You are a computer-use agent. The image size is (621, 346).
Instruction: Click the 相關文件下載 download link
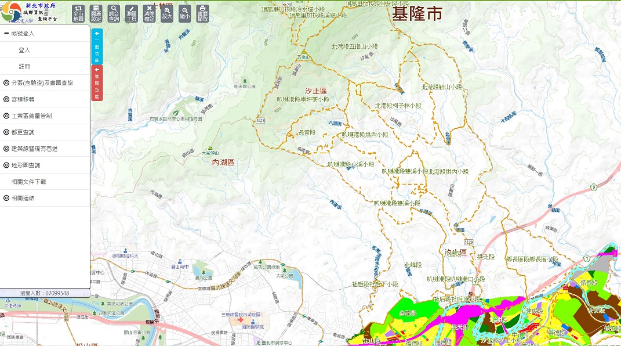(28, 182)
